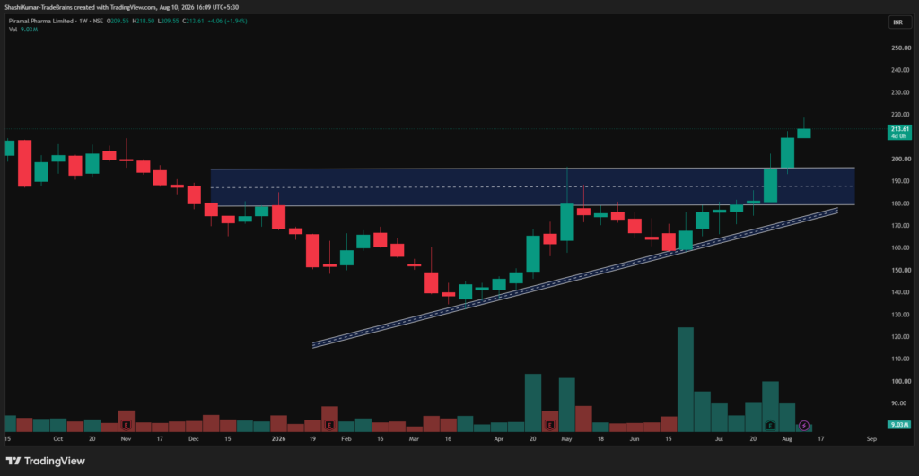Open the earnings marker just before Feb
The image size is (919, 476).
click(329, 426)
